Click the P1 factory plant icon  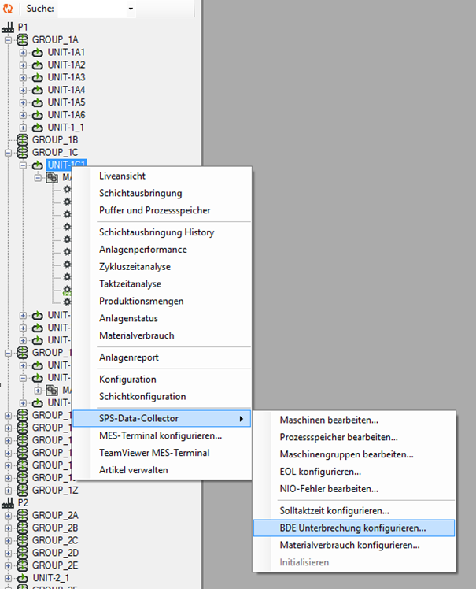(9, 27)
